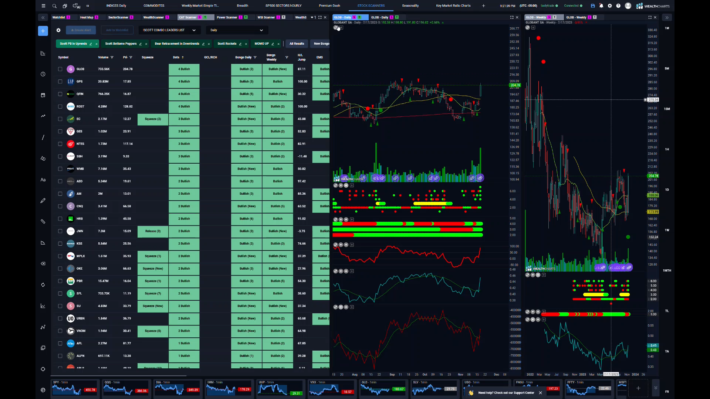The width and height of the screenshot is (710, 399).
Task: Open the Breadth workspace tab
Action: 243,6
